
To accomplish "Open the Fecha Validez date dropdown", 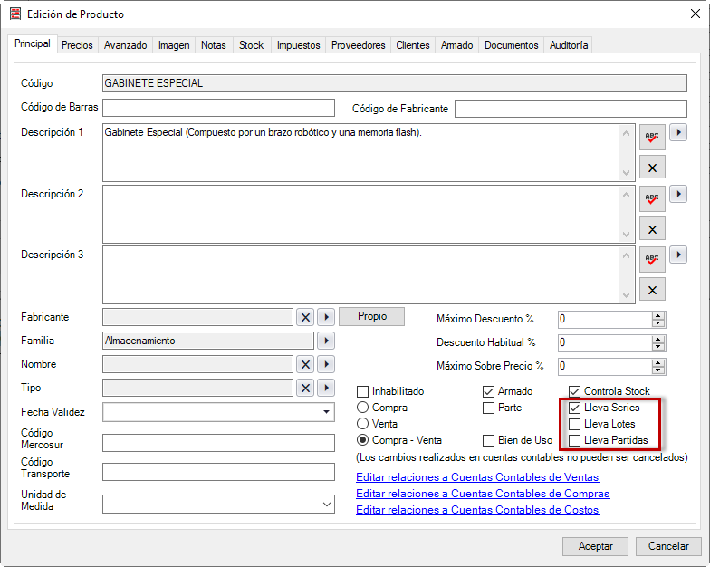I will point(326,412).
